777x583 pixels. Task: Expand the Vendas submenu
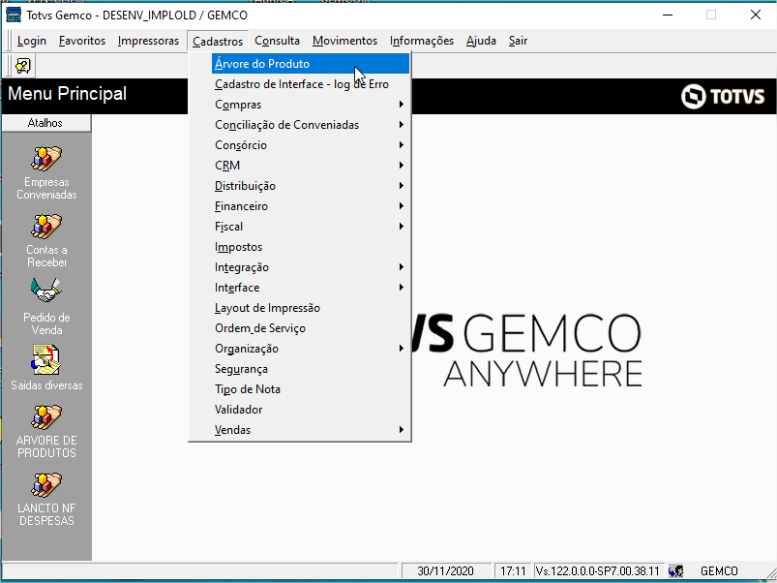pyautogui.click(x=311, y=430)
